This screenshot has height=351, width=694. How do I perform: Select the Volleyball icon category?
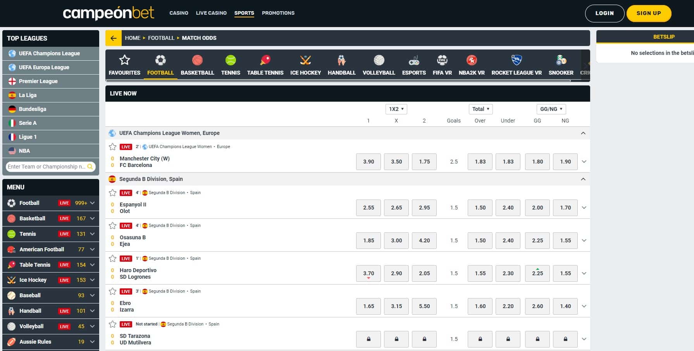tap(379, 60)
